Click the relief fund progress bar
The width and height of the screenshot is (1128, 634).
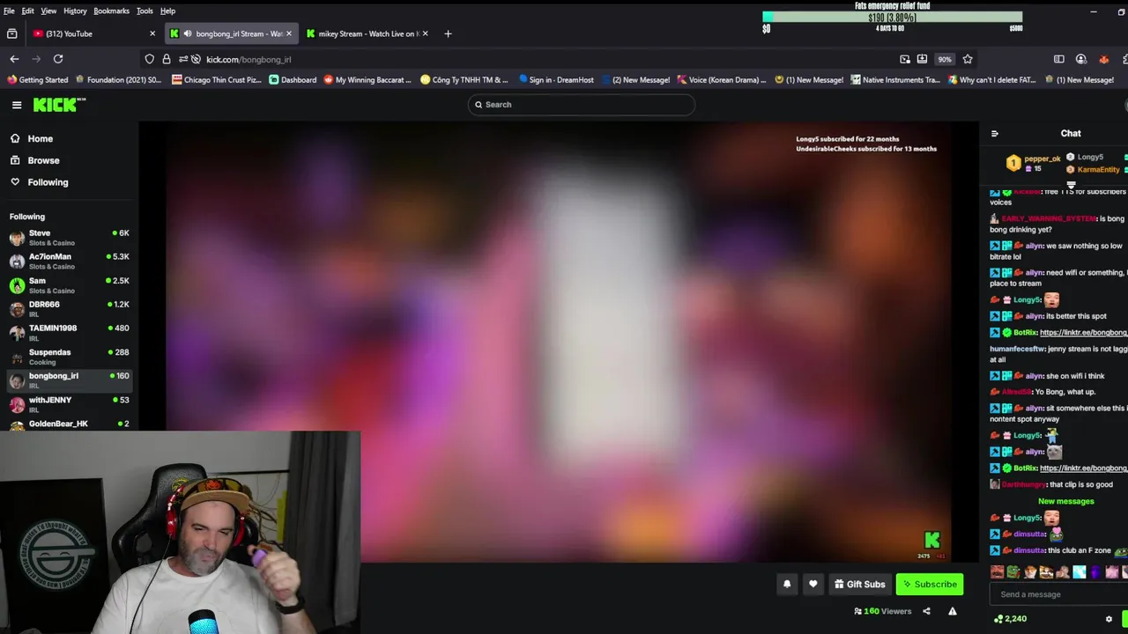pos(892,17)
